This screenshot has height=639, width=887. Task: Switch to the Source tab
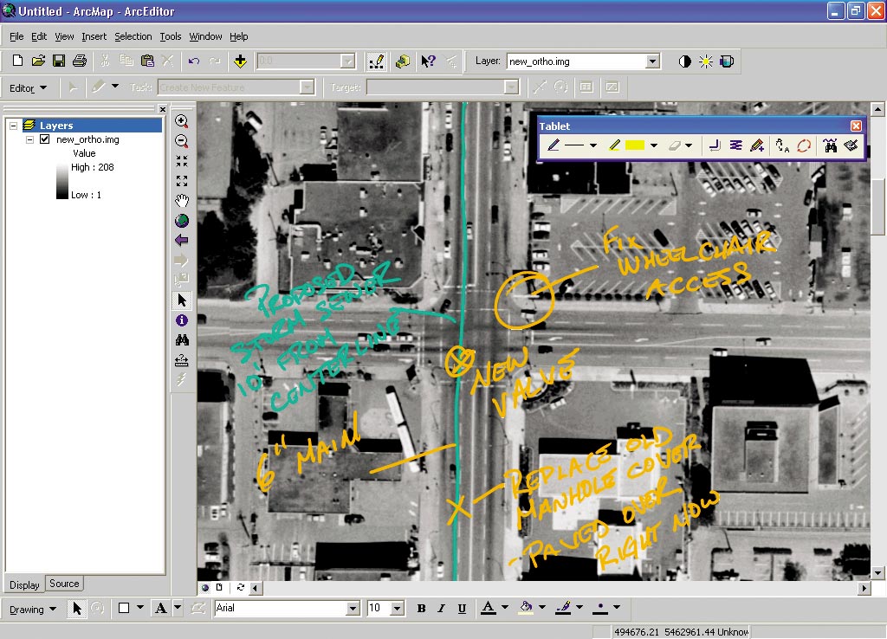[x=64, y=584]
